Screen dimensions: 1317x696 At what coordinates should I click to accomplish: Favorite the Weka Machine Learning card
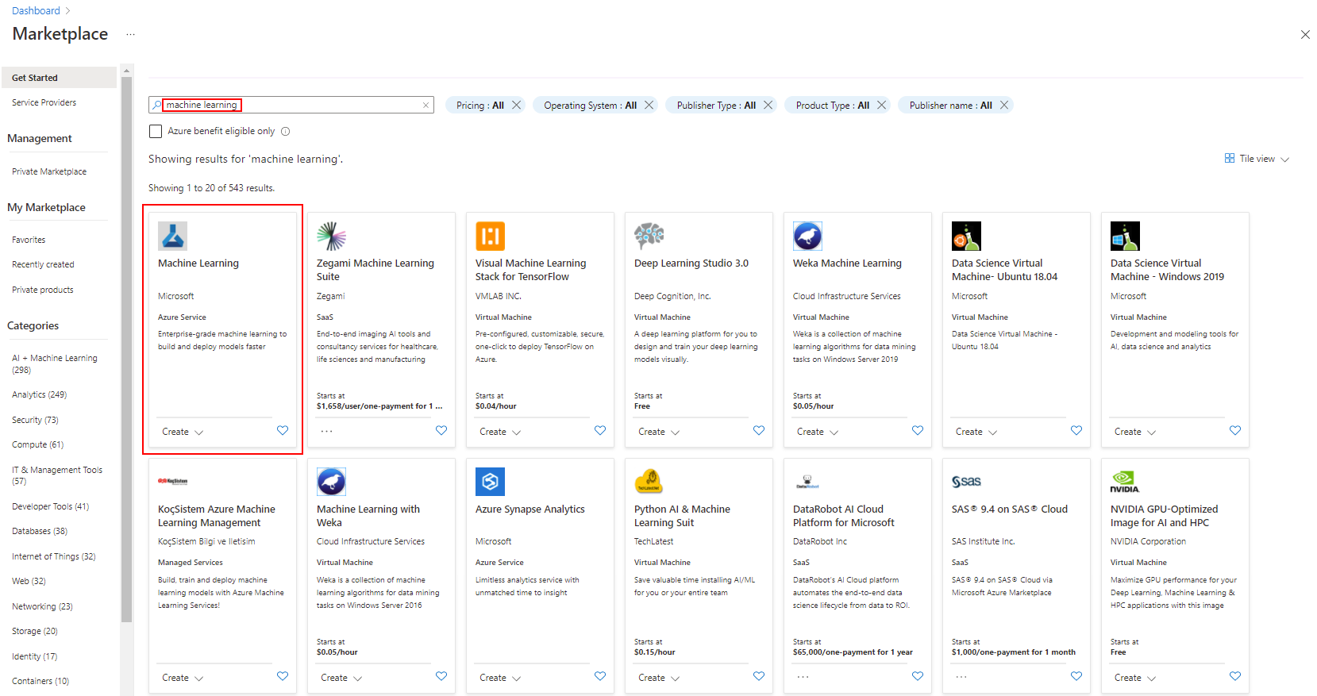pos(918,430)
